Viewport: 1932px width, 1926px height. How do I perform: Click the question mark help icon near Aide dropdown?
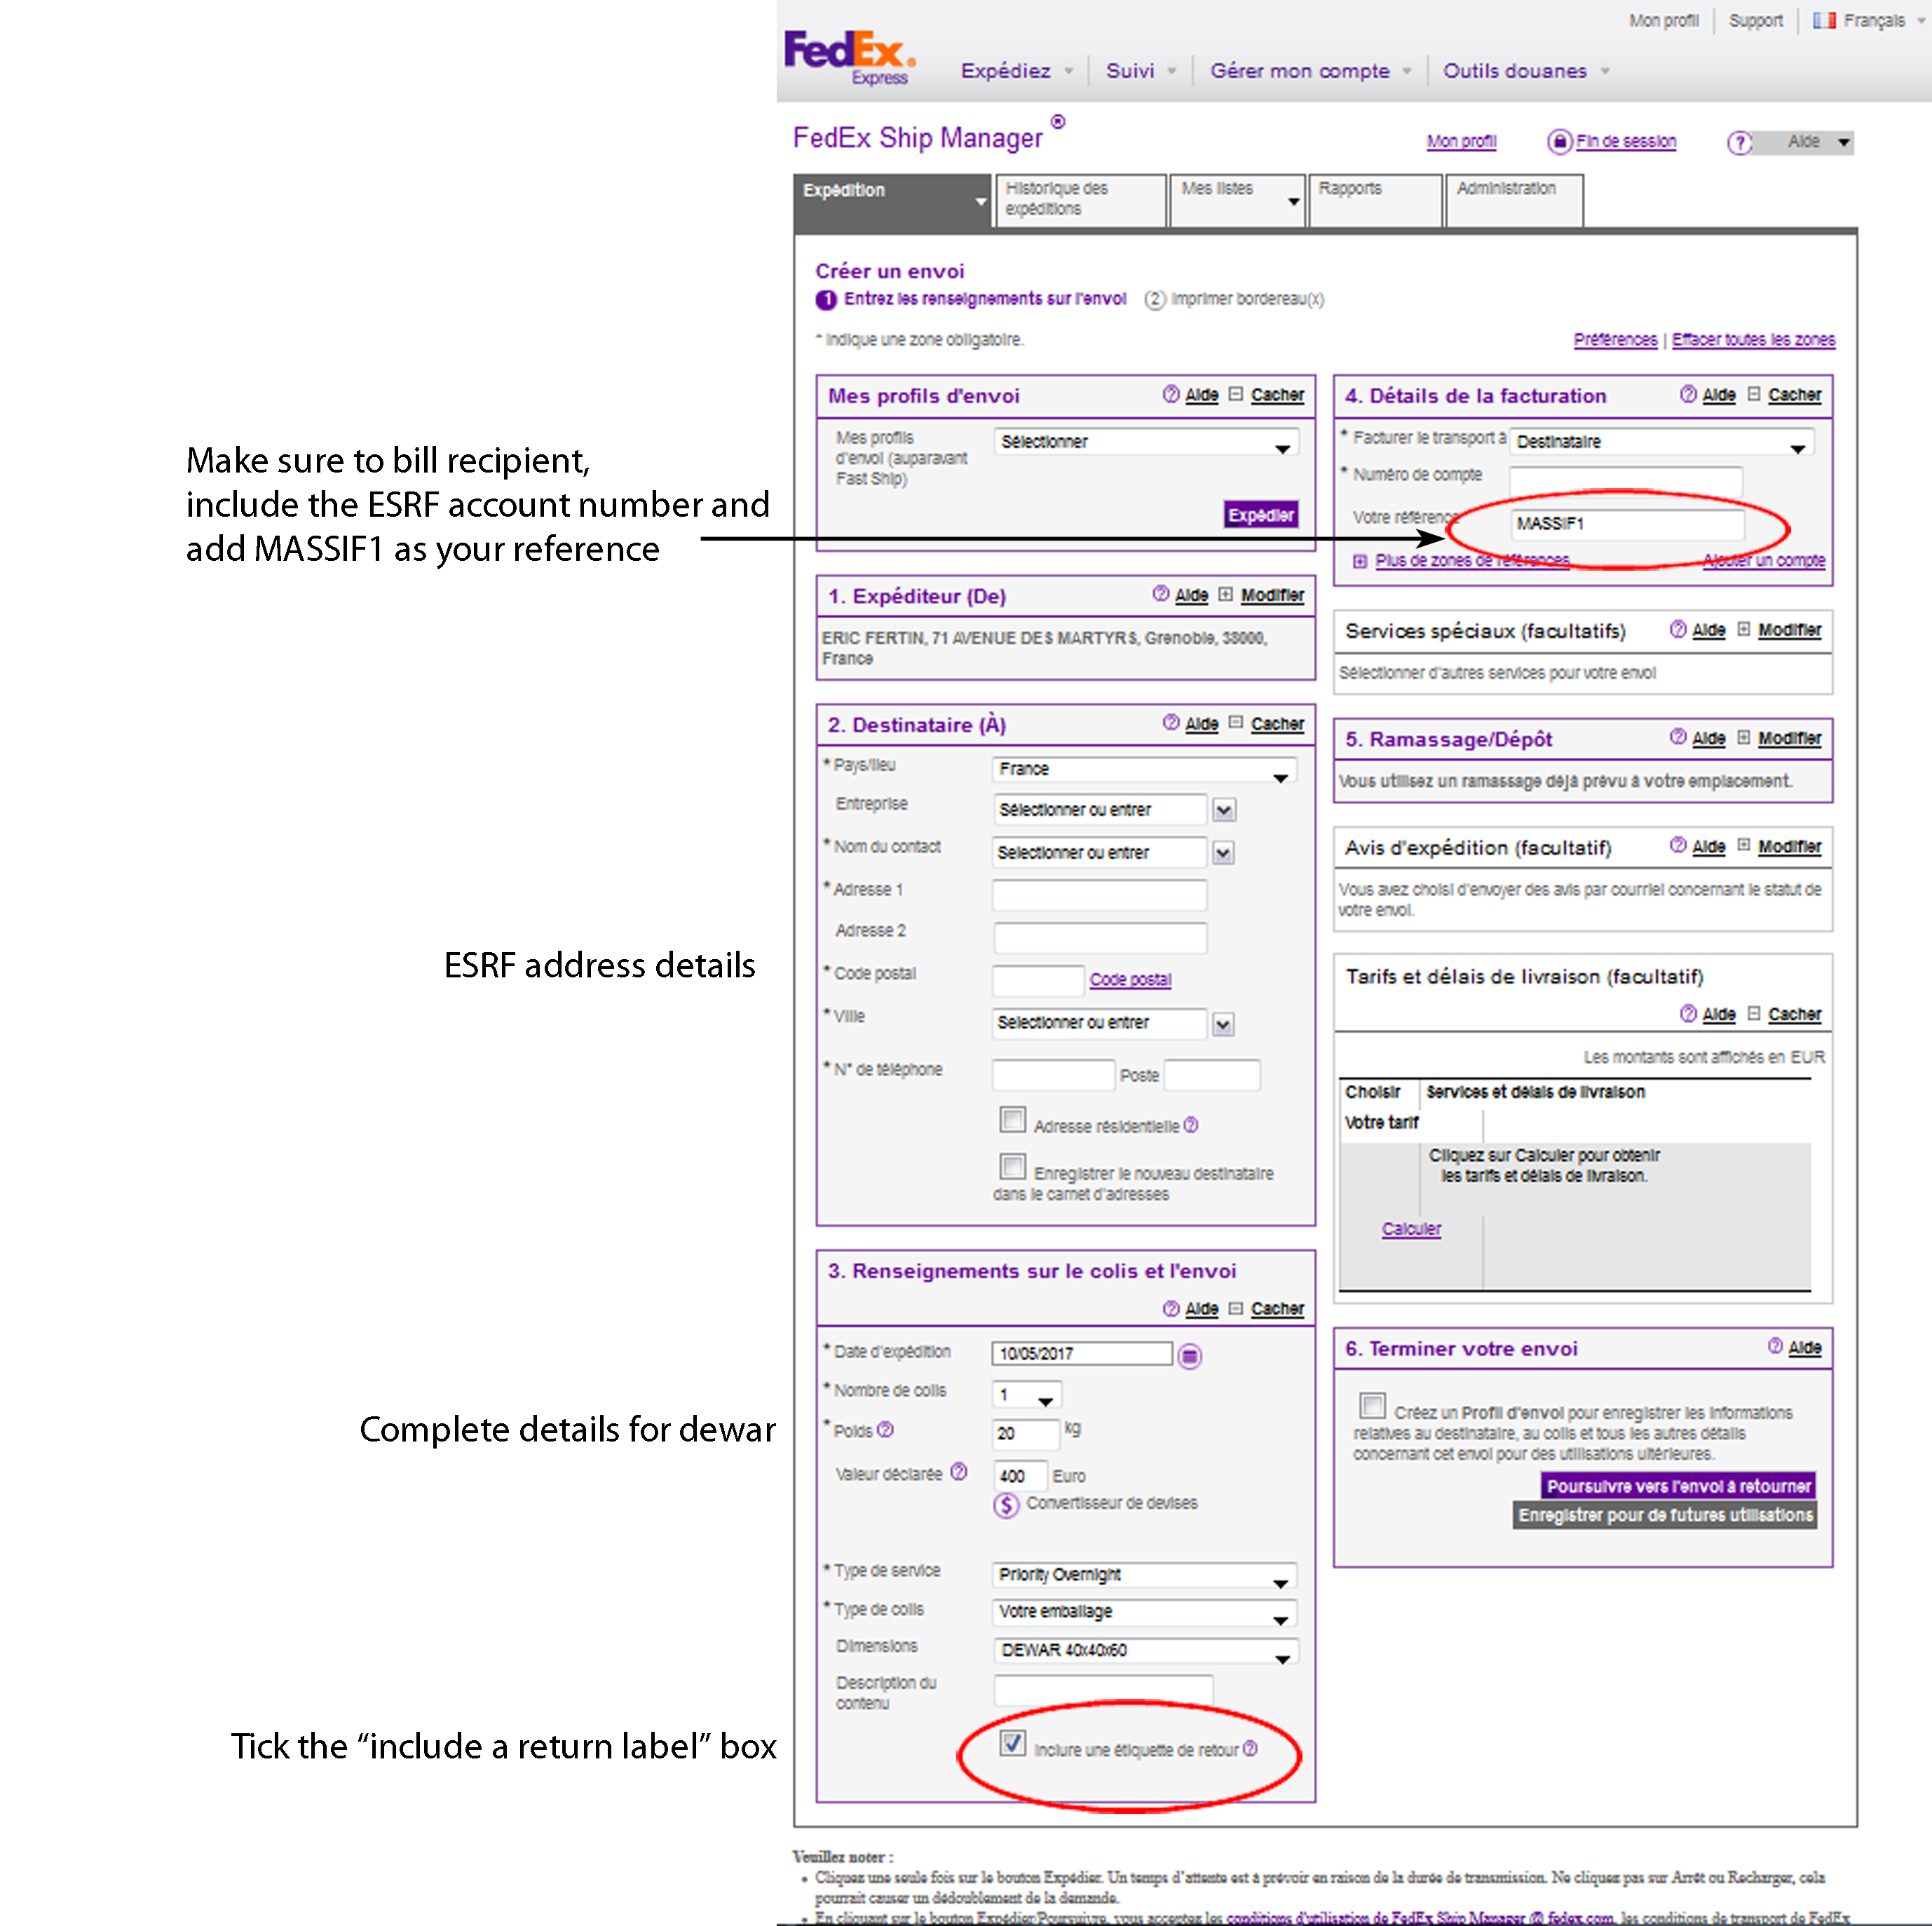coord(1739,142)
